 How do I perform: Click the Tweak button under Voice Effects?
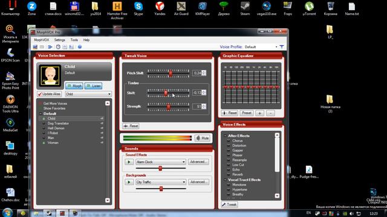(x=229, y=204)
